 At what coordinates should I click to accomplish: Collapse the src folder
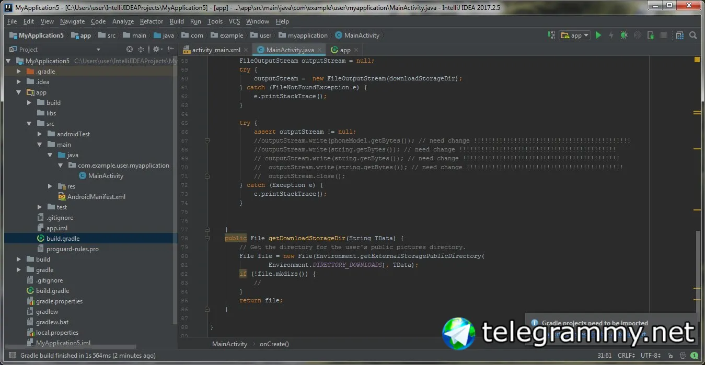(x=29, y=124)
